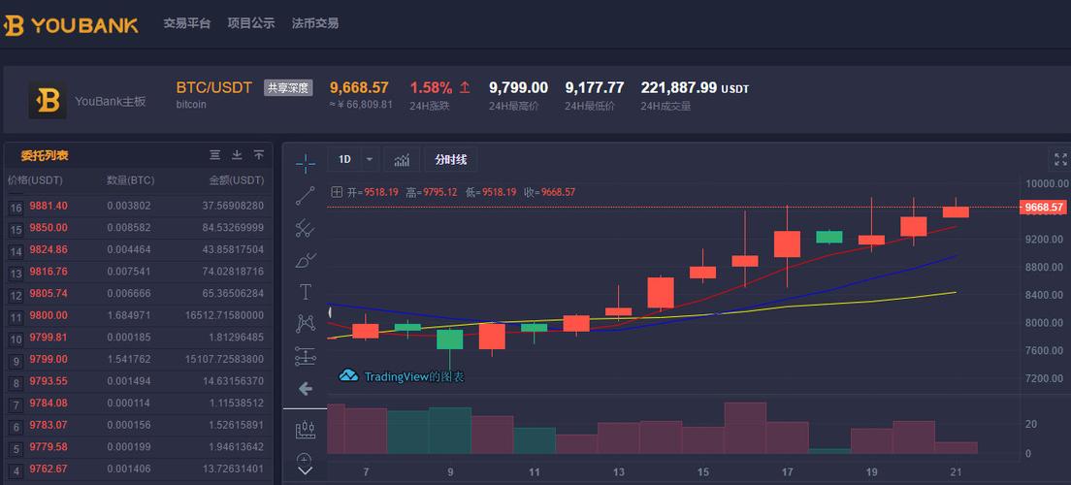Open the chart indicators button
The width and height of the screenshot is (1071, 485).
(402, 160)
